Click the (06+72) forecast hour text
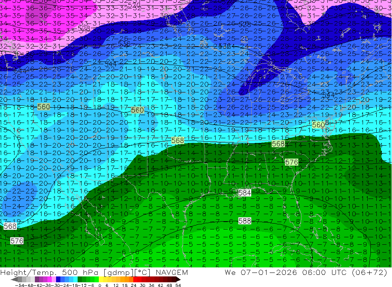The width and height of the screenshot is (392, 287). tap(370, 272)
